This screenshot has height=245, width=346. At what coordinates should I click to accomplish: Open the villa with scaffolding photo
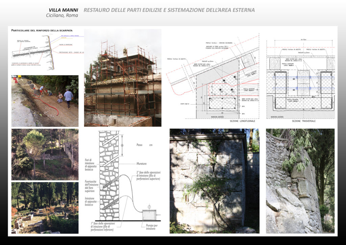[x=123, y=78]
